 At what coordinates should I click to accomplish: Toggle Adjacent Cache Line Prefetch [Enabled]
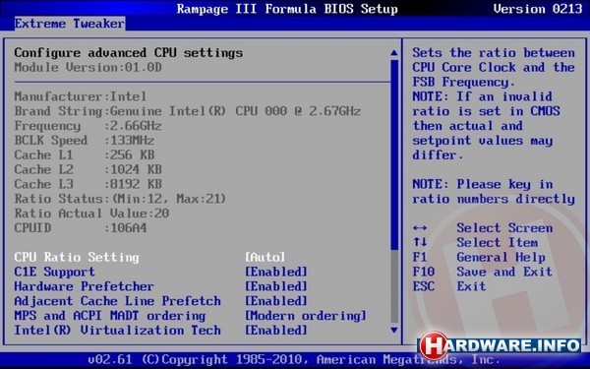(276, 301)
